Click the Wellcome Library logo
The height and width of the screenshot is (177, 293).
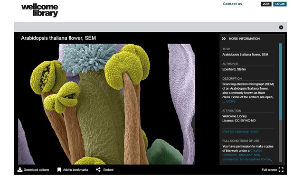coord(39,10)
